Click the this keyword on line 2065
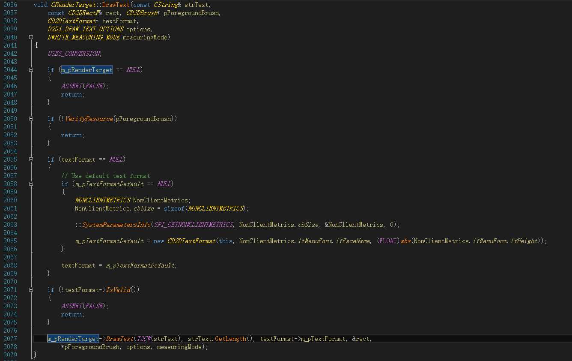This screenshot has width=572, height=361. point(226,241)
